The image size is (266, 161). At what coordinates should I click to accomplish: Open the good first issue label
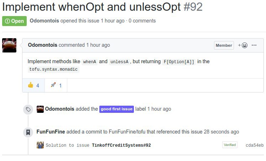click(116, 109)
